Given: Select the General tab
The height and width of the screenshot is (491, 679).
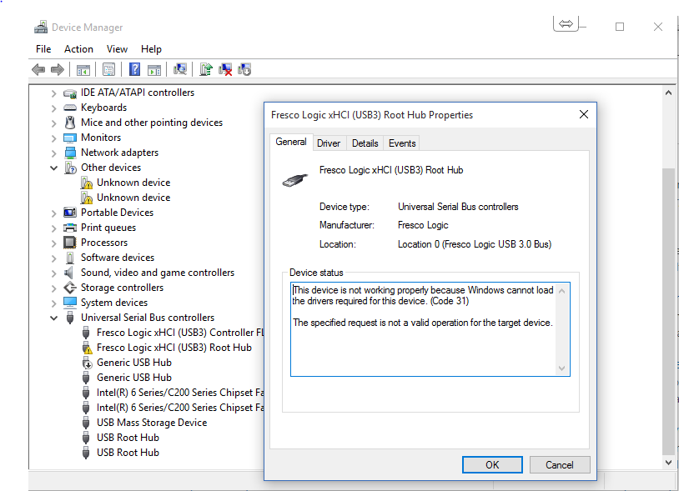Looking at the screenshot, I should point(291,142).
